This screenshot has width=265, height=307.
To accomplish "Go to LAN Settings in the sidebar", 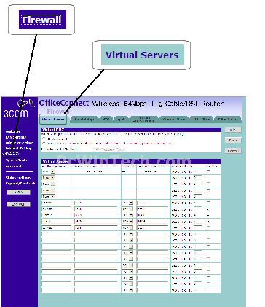I will (x=15, y=137).
